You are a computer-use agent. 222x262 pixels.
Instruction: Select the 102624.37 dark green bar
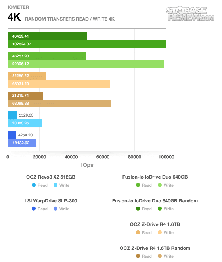(x=87, y=44)
